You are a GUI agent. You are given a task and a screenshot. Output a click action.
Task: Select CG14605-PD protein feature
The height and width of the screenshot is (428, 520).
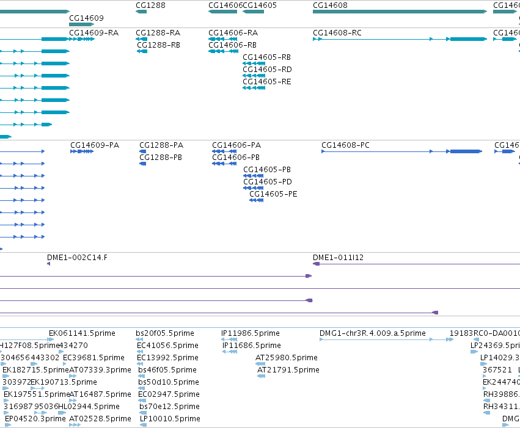coord(254,188)
